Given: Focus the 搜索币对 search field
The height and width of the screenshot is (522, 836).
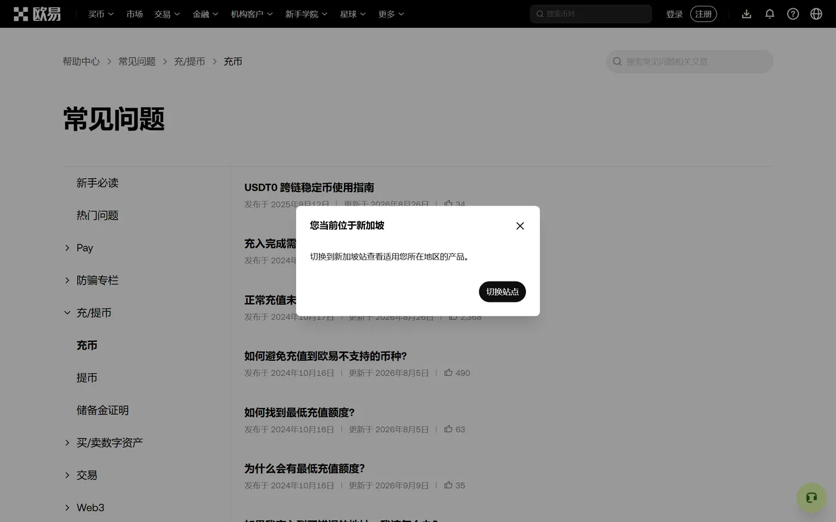Looking at the screenshot, I should coord(591,14).
